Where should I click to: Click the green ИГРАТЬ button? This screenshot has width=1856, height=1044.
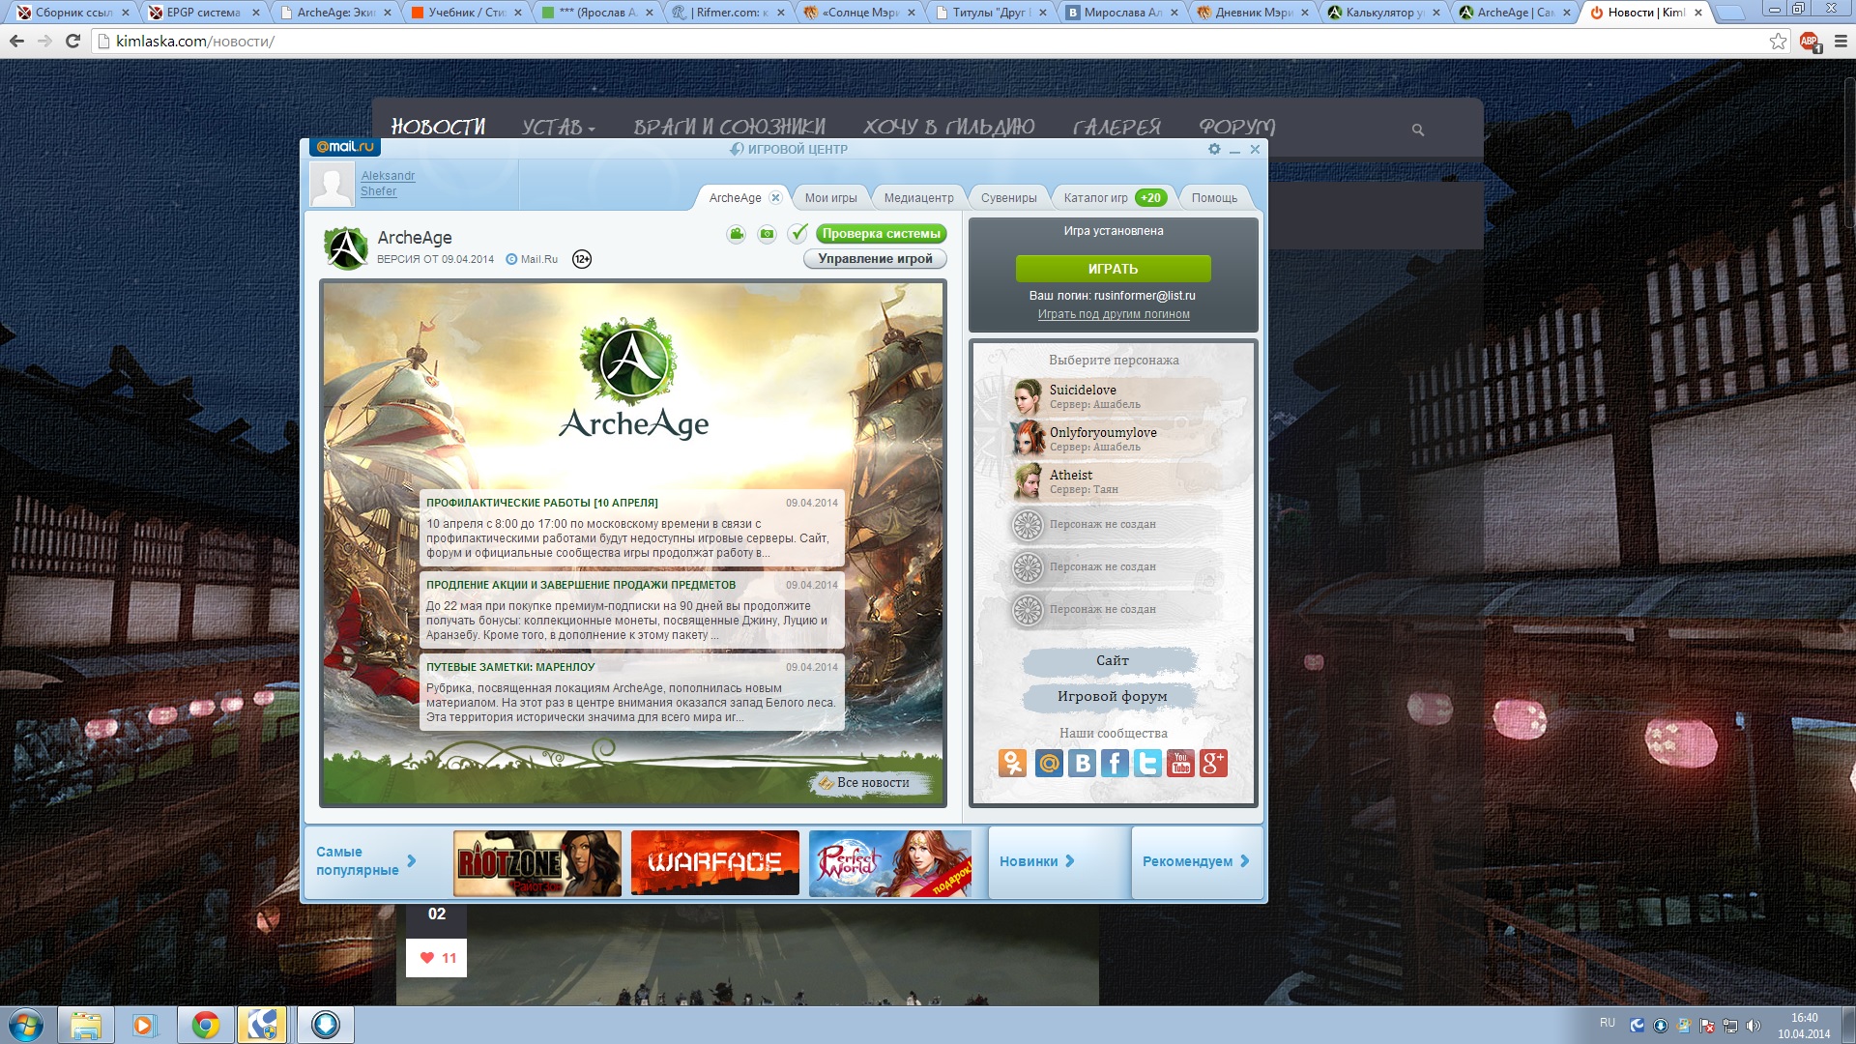tap(1114, 269)
